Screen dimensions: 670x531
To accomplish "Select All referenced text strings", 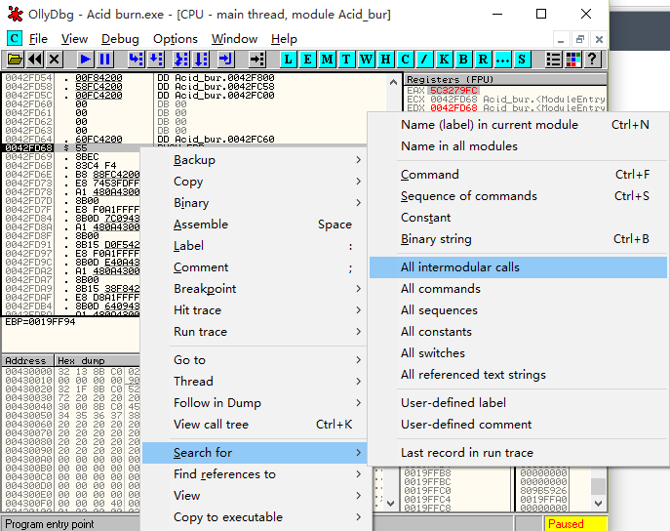I will [x=518, y=375].
